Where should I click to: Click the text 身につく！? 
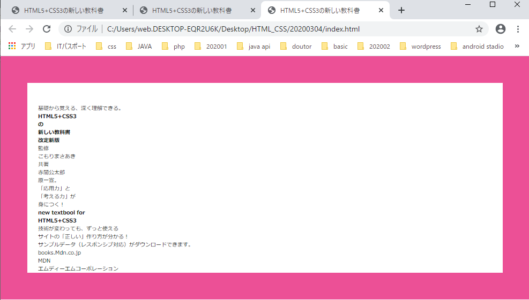(x=51, y=204)
